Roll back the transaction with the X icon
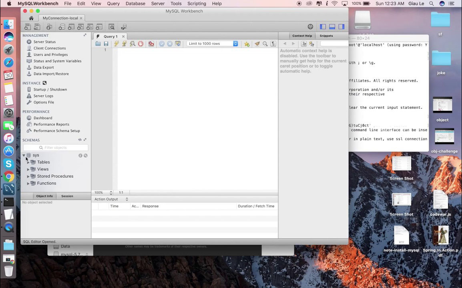This screenshot has width=462, height=288. [x=170, y=44]
